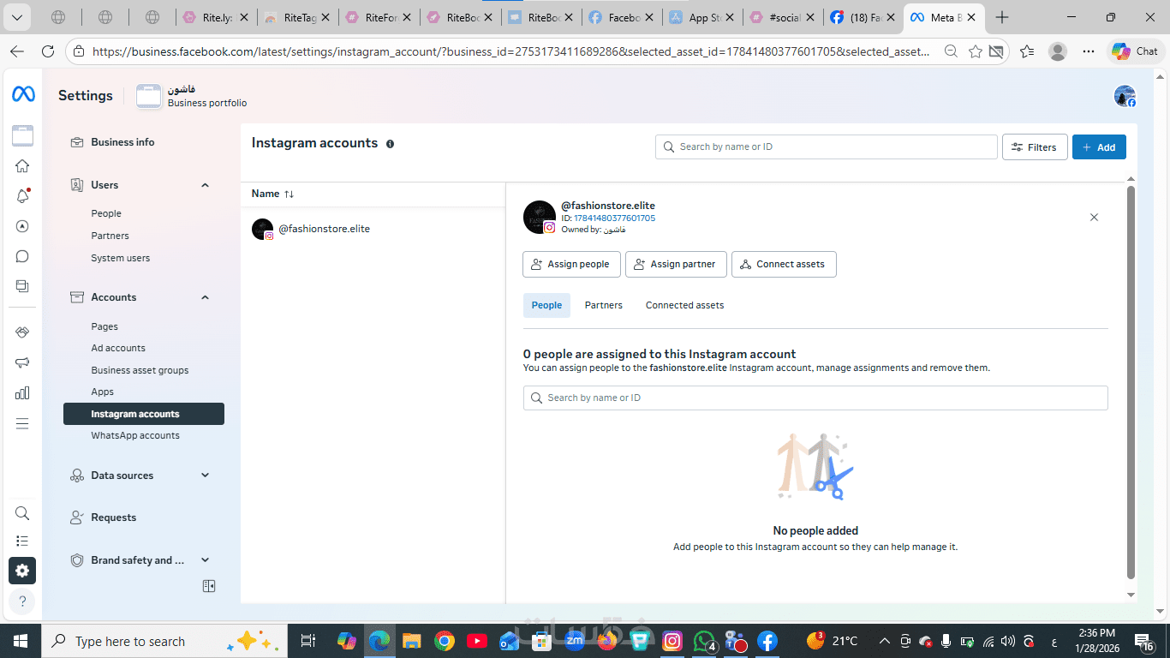
Task: Switch to the Partners tab
Action: click(604, 305)
